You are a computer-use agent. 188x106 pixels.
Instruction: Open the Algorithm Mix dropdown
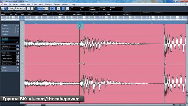click(x=116, y=9)
